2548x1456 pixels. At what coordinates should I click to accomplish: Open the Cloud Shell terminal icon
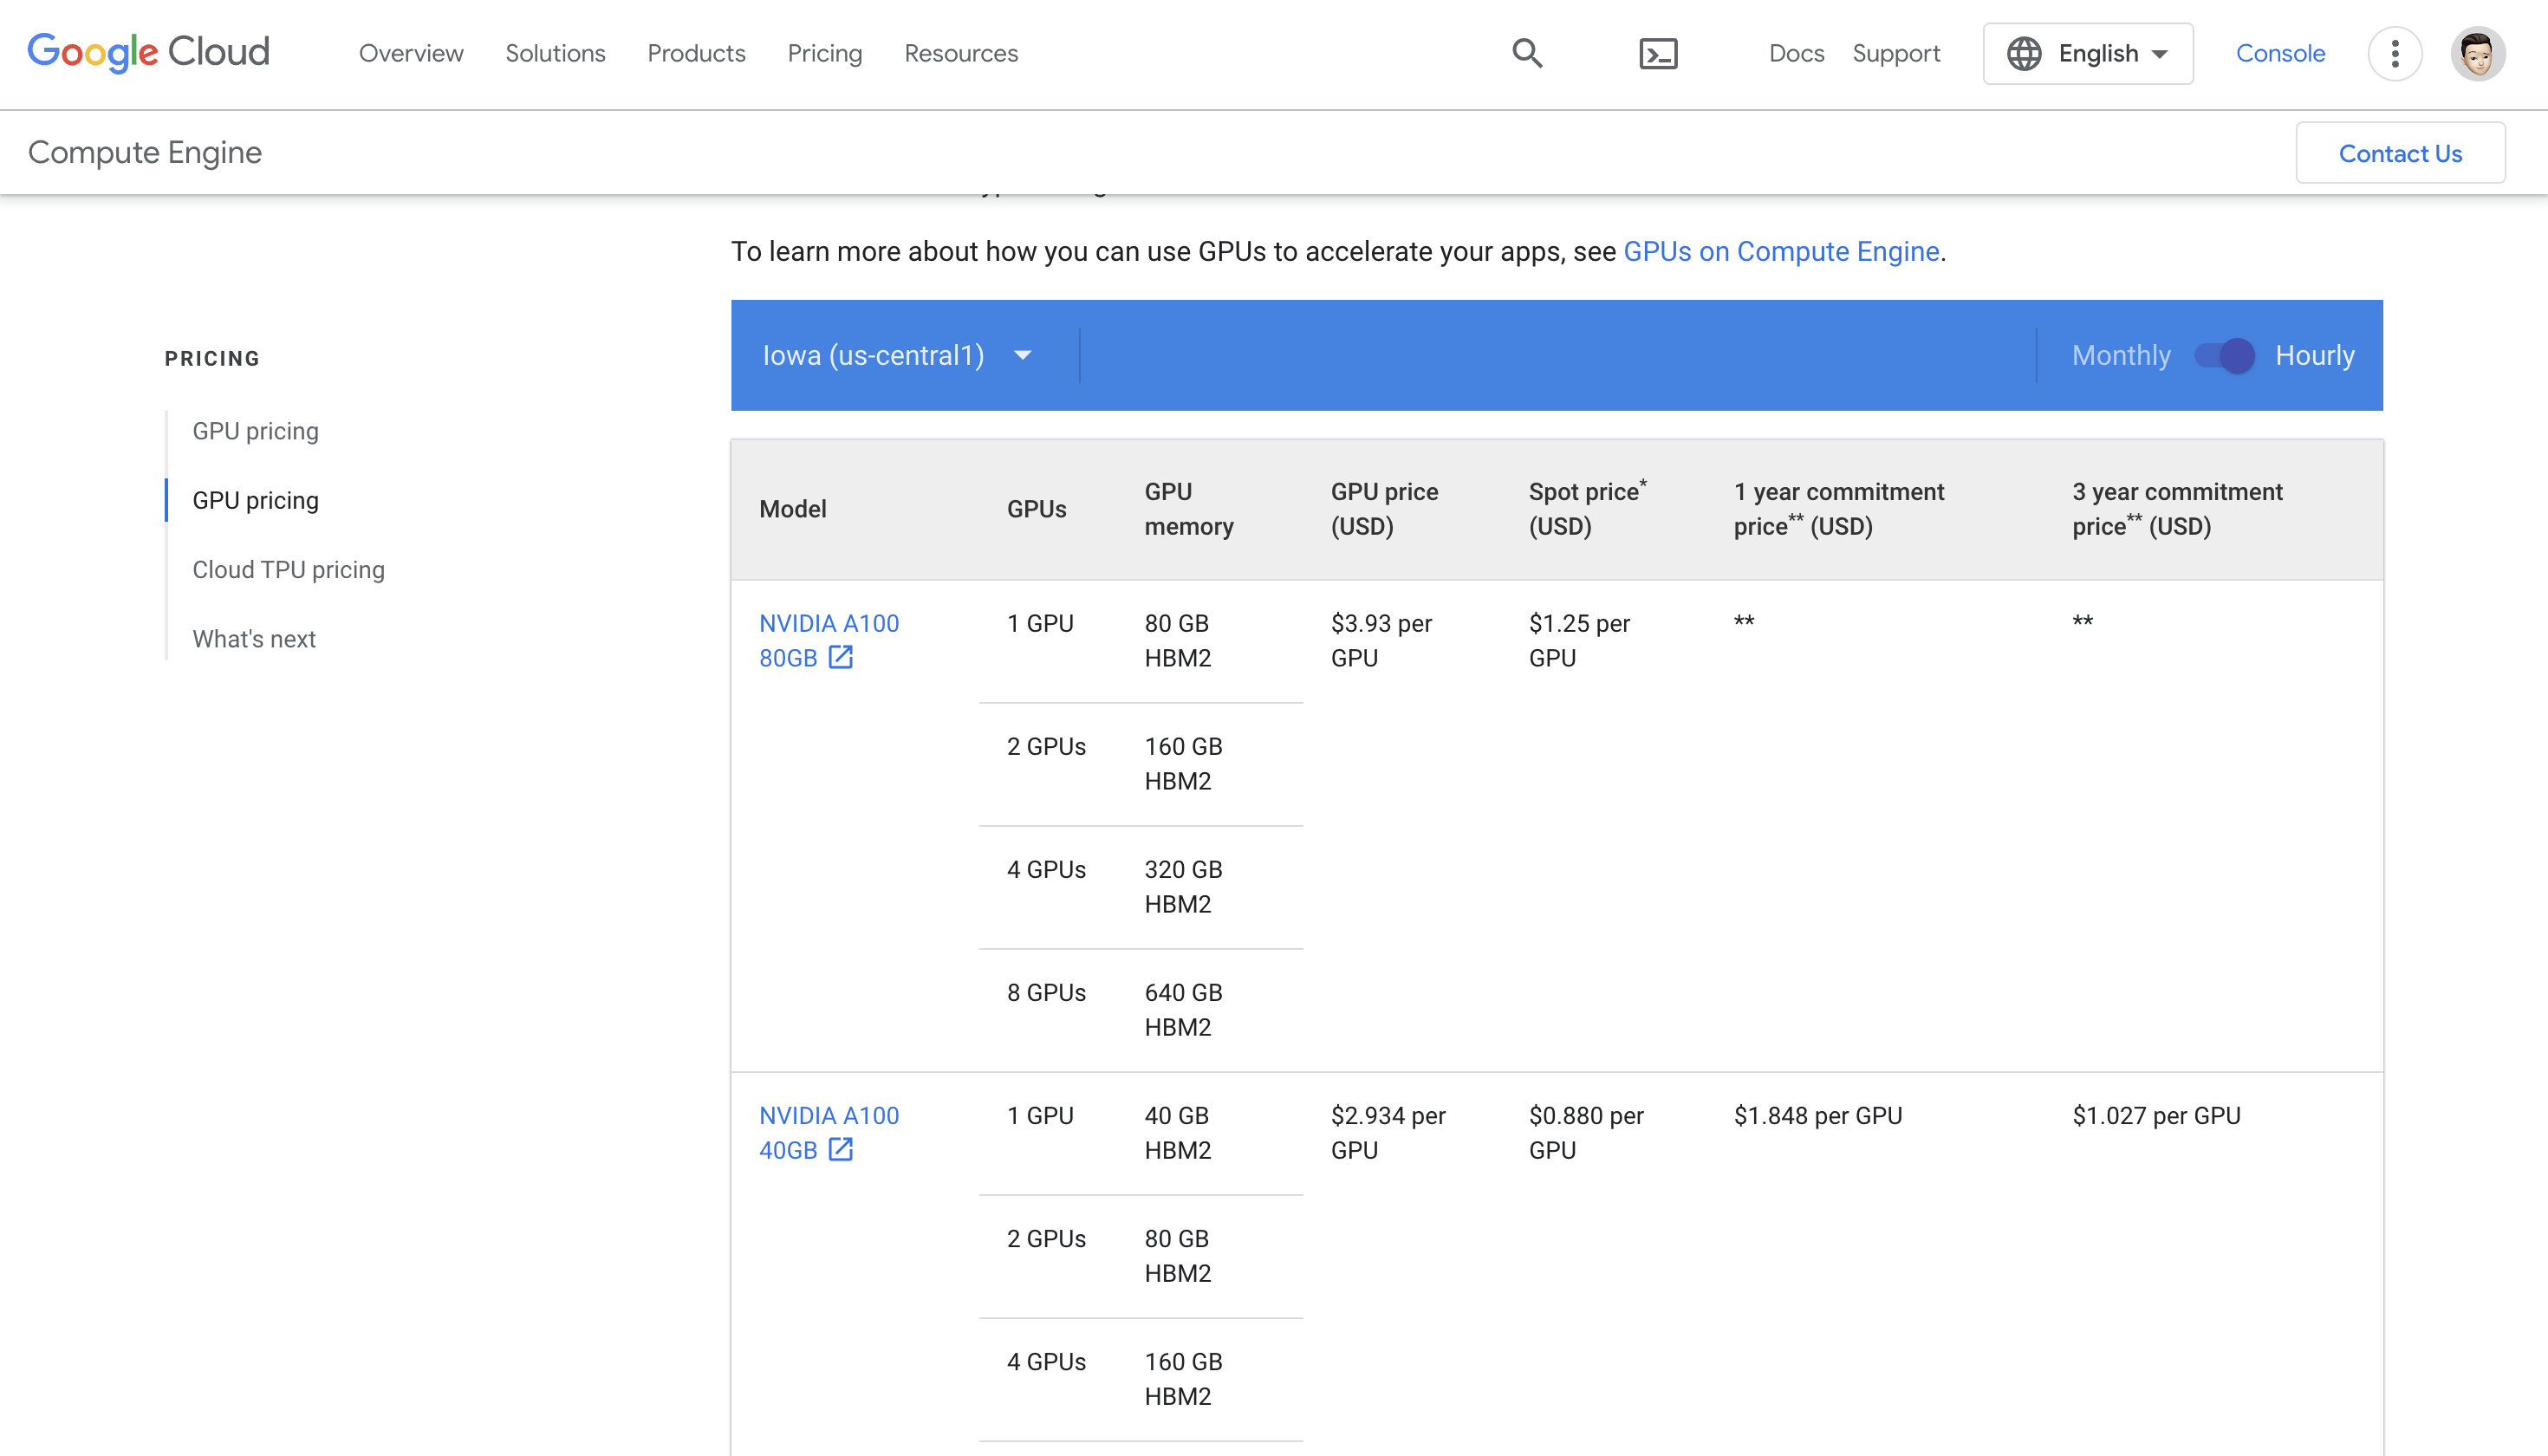click(x=1659, y=53)
